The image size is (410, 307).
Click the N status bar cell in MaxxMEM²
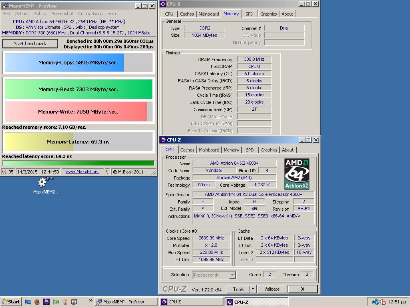(107, 172)
